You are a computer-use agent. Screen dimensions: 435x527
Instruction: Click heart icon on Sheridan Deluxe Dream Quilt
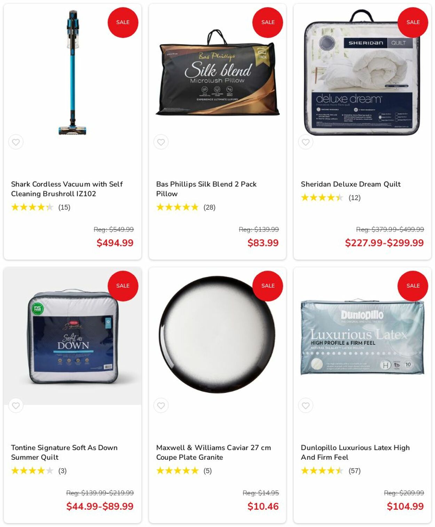[x=306, y=142]
